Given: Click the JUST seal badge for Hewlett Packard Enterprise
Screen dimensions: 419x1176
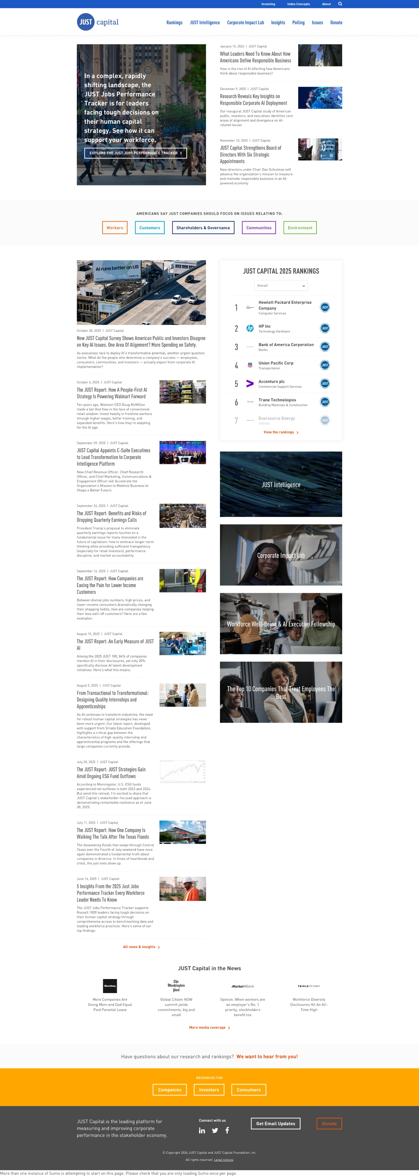Looking at the screenshot, I should coord(325,307).
